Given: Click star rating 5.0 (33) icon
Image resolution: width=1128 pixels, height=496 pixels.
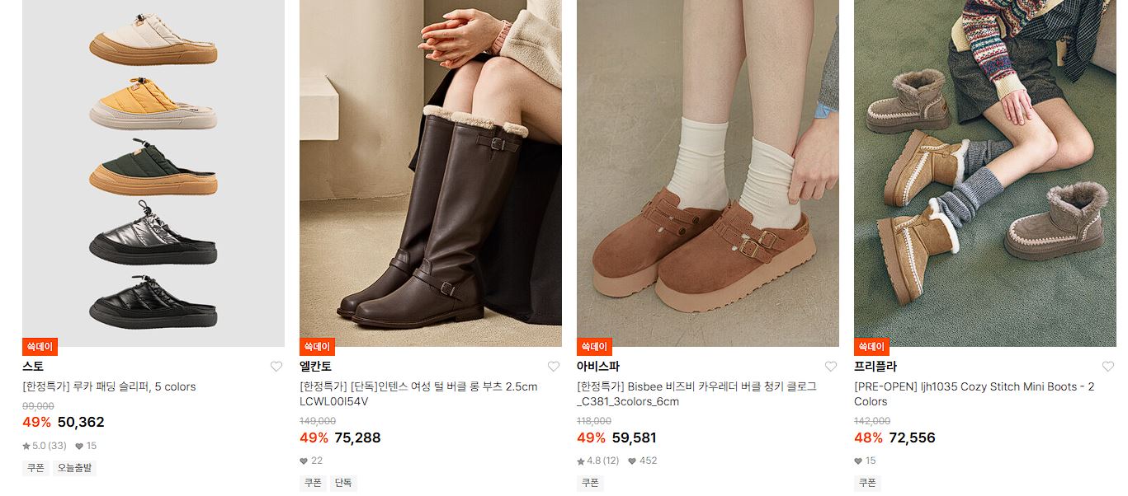Looking at the screenshot, I should [26, 447].
